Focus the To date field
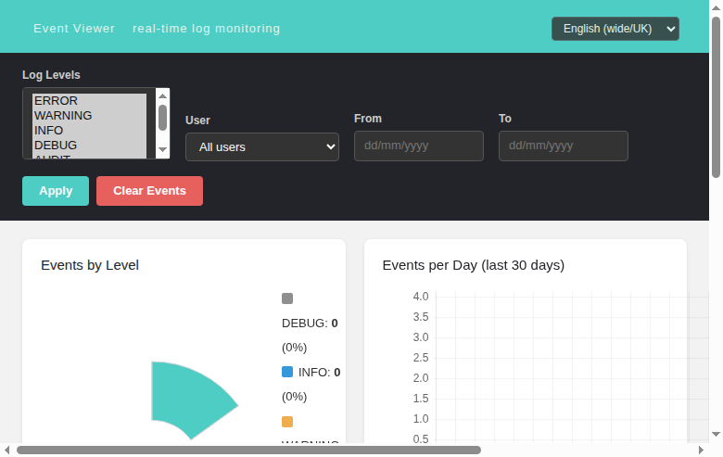The image size is (723, 457). pyautogui.click(x=563, y=146)
